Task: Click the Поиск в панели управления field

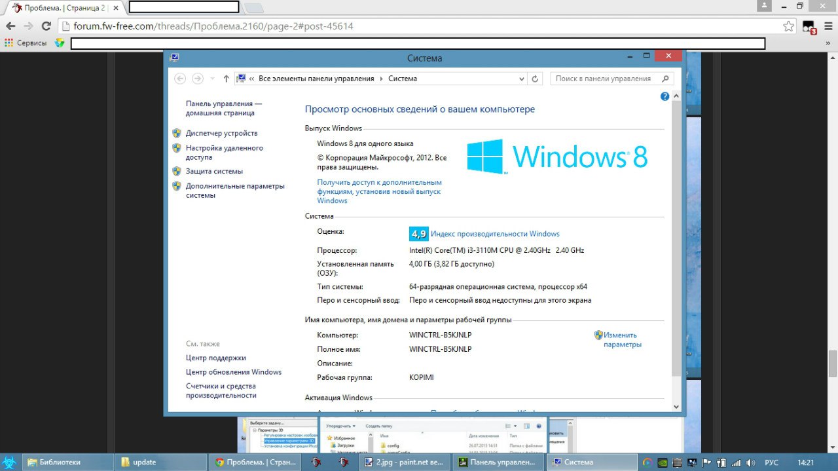Action: click(611, 79)
